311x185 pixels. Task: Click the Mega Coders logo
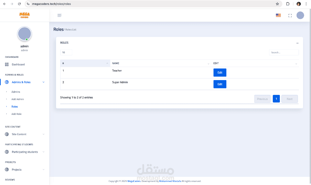pos(24,15)
